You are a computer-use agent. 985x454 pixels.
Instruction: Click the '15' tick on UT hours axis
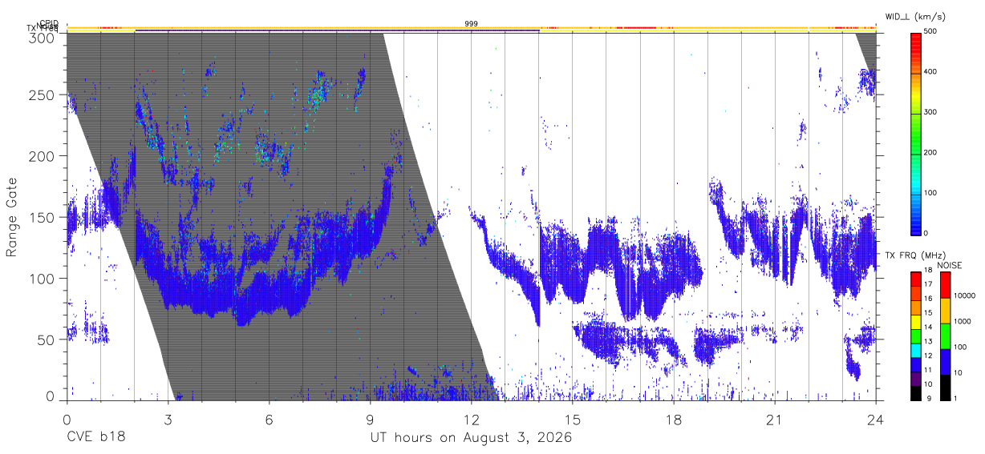coord(572,420)
